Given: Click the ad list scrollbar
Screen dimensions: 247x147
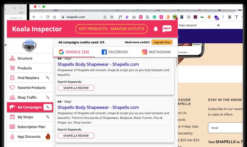Looking at the screenshot, I should click(x=177, y=62).
